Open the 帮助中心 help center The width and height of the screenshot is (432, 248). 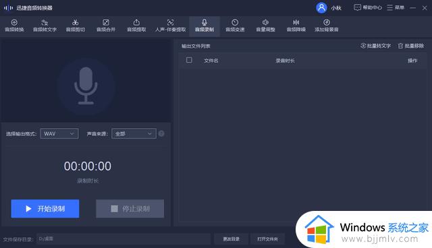368,7
